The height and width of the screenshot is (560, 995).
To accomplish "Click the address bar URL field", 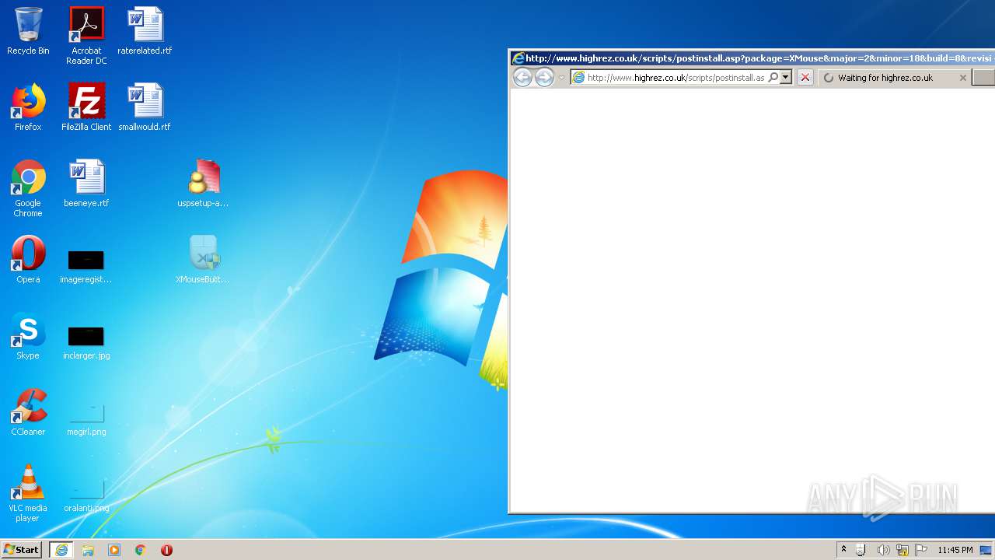I will click(676, 77).
